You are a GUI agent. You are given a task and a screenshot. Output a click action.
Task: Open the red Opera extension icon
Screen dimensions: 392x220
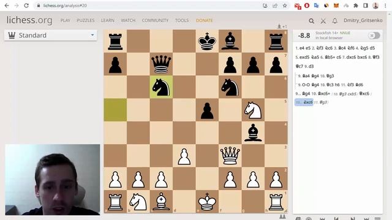coord(307,5)
